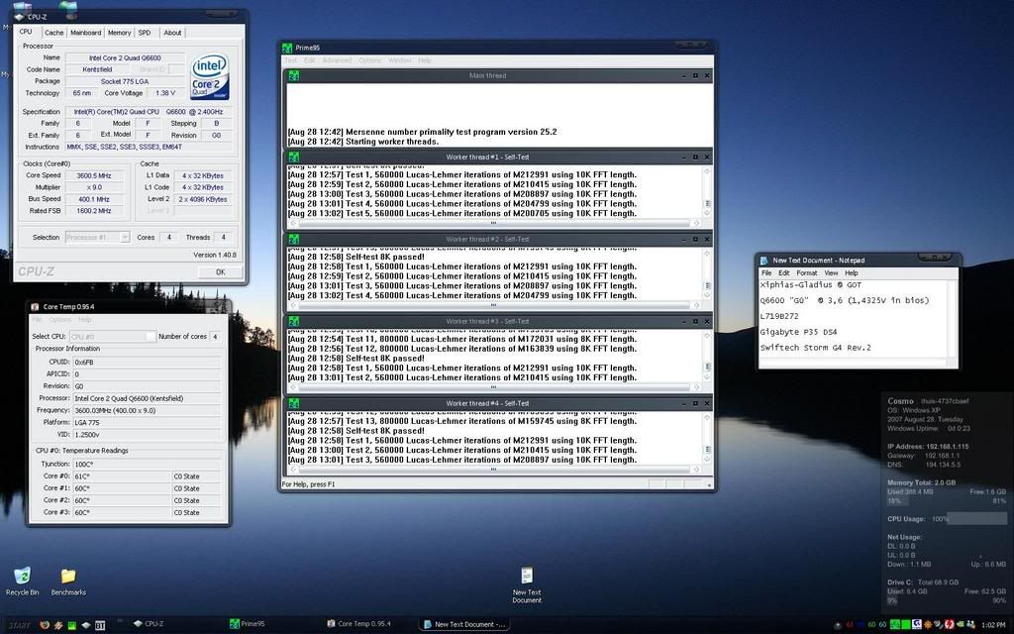The height and width of the screenshot is (634, 1014).
Task: Click the Worker thread #2 window icon
Action: click(x=293, y=240)
